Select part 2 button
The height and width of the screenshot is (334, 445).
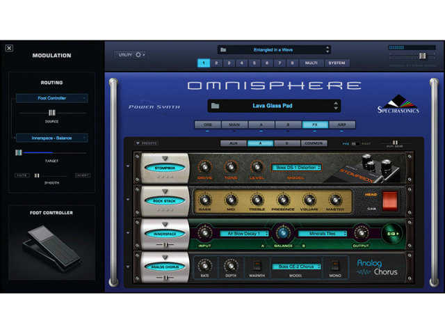216,63
